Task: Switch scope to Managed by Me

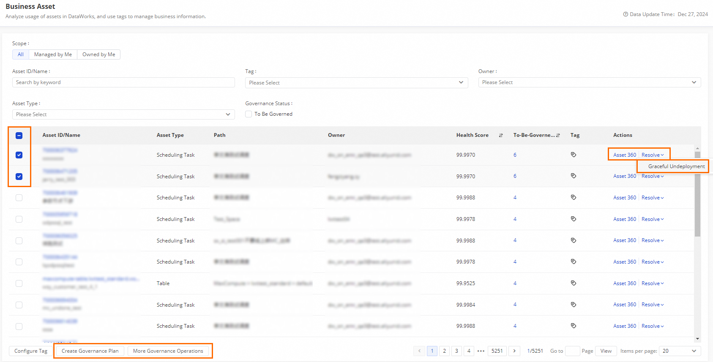Action: coord(53,54)
